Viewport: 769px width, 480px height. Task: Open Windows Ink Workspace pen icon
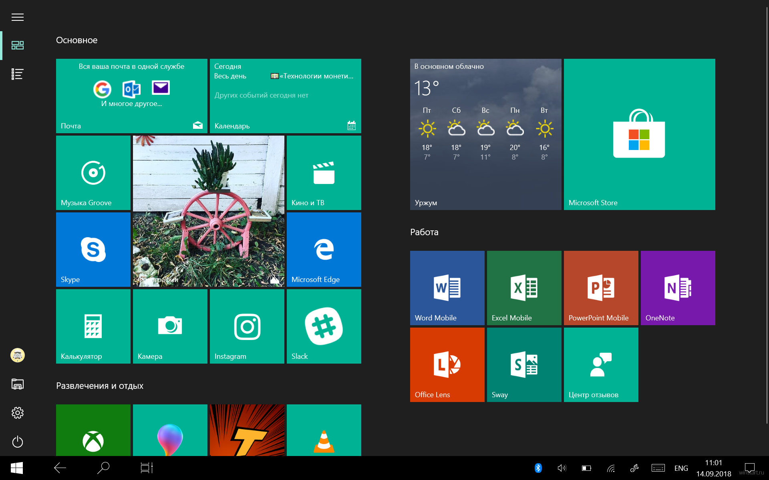(x=634, y=468)
